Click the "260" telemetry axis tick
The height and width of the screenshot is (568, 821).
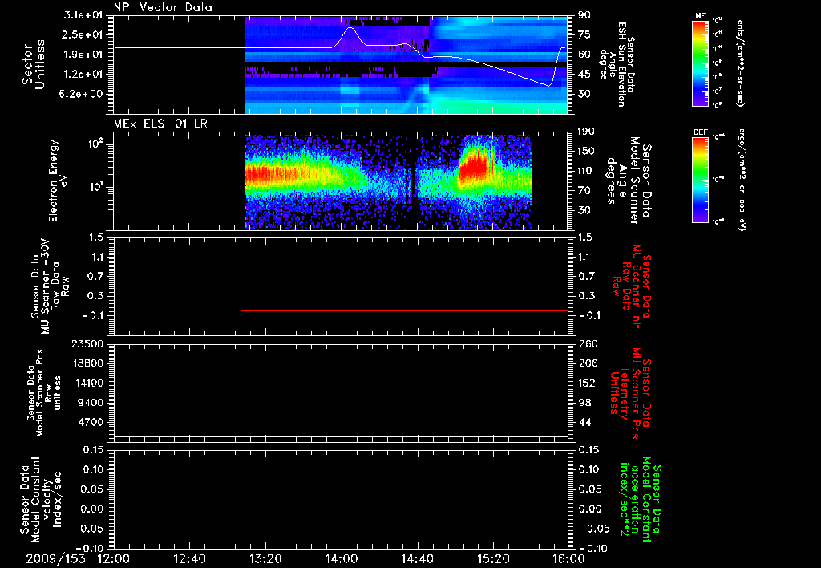click(587, 343)
